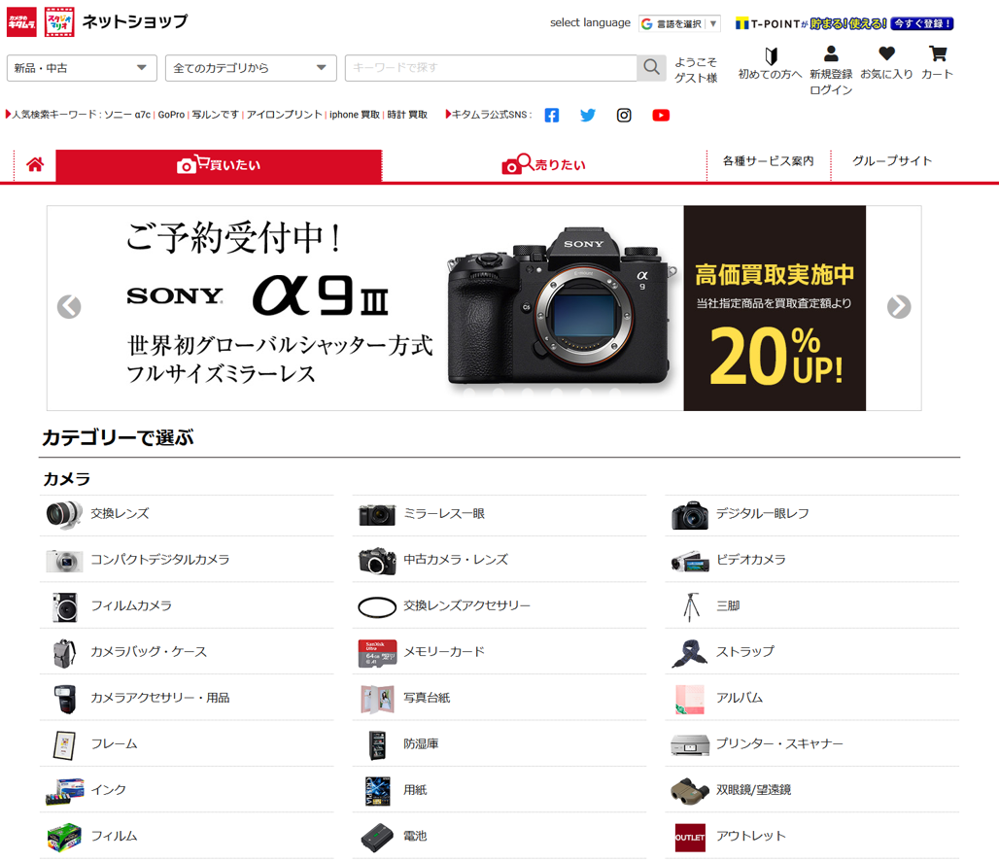Open フレーム category link

(114, 743)
